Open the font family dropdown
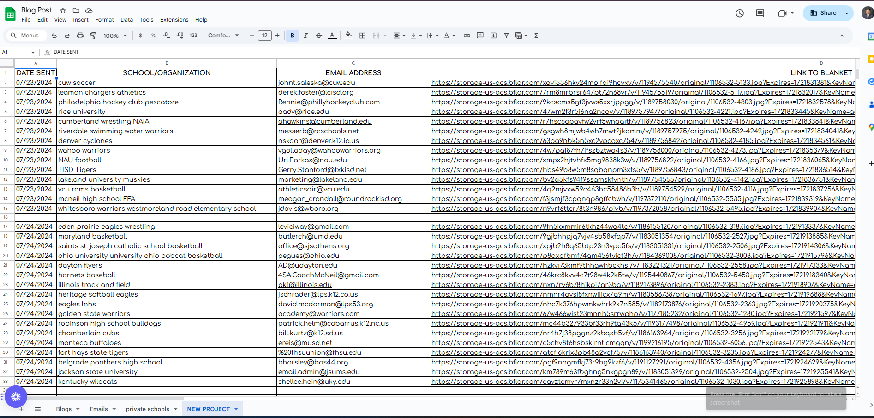 tap(223, 35)
